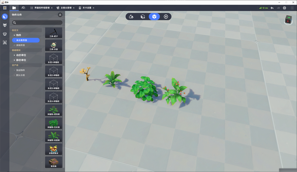The height and width of the screenshot is (172, 297).
Task: Close the 界面控件组管理 tab
Action: tap(52, 8)
